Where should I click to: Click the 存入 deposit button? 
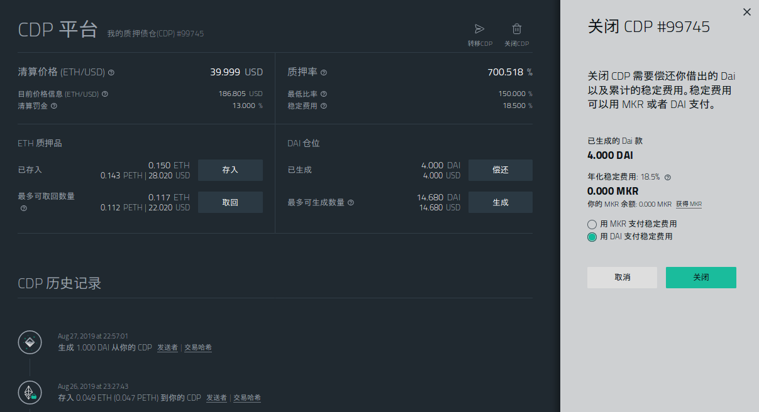(x=230, y=170)
